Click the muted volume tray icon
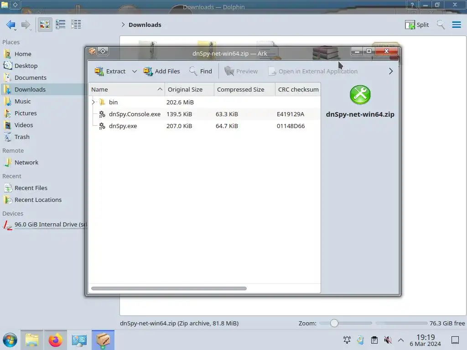467x350 pixels. [388, 340]
